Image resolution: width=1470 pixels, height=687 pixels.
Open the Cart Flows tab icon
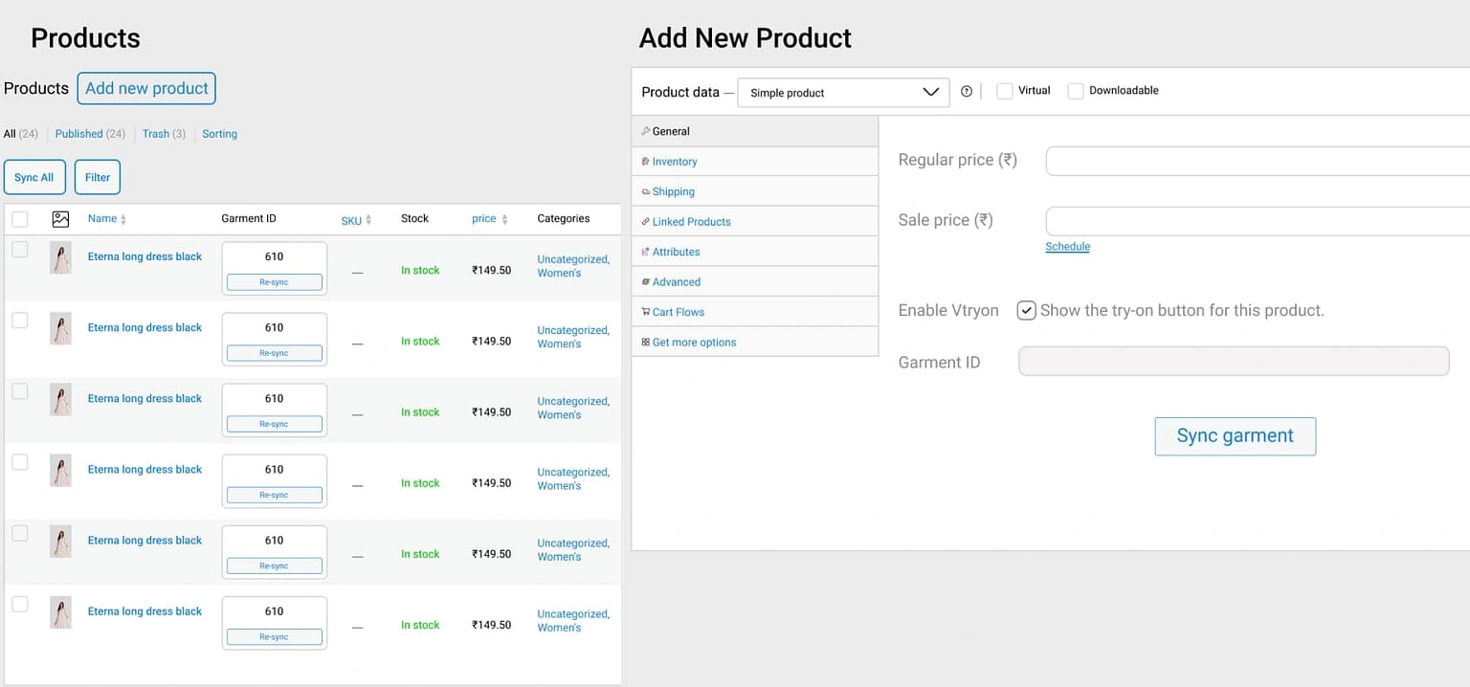click(646, 312)
